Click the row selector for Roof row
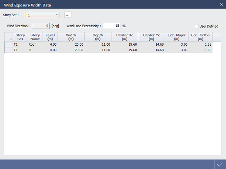226x169 pixels. [x=8, y=44]
